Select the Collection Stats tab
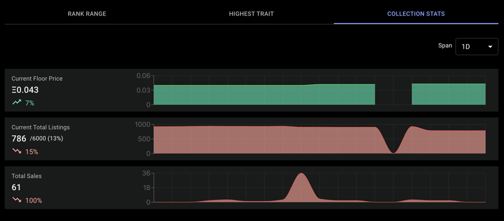The height and width of the screenshot is (221, 504). 416,14
